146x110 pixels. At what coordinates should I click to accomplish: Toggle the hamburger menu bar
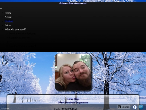[x=1, y=8]
